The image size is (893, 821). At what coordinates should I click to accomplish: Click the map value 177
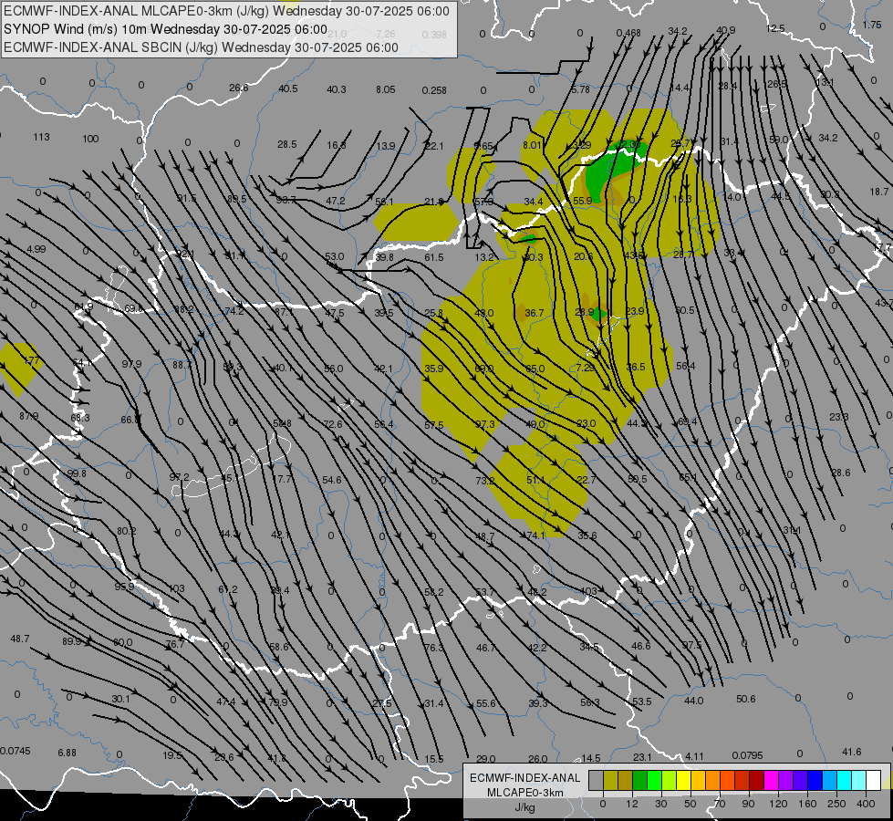[x=31, y=360]
